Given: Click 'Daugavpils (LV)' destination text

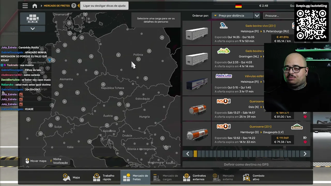Looking at the screenshot, I should point(273,132).
